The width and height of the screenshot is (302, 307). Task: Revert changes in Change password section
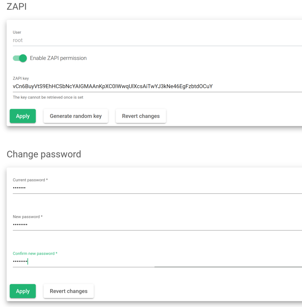coord(69,291)
